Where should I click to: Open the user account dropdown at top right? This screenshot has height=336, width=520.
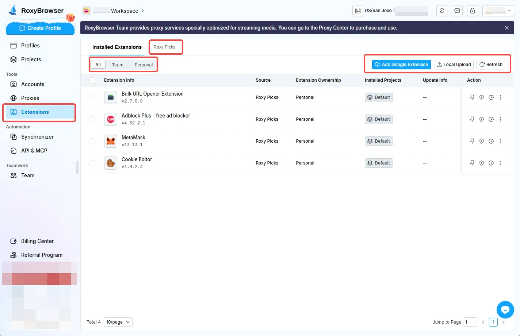[x=498, y=11]
